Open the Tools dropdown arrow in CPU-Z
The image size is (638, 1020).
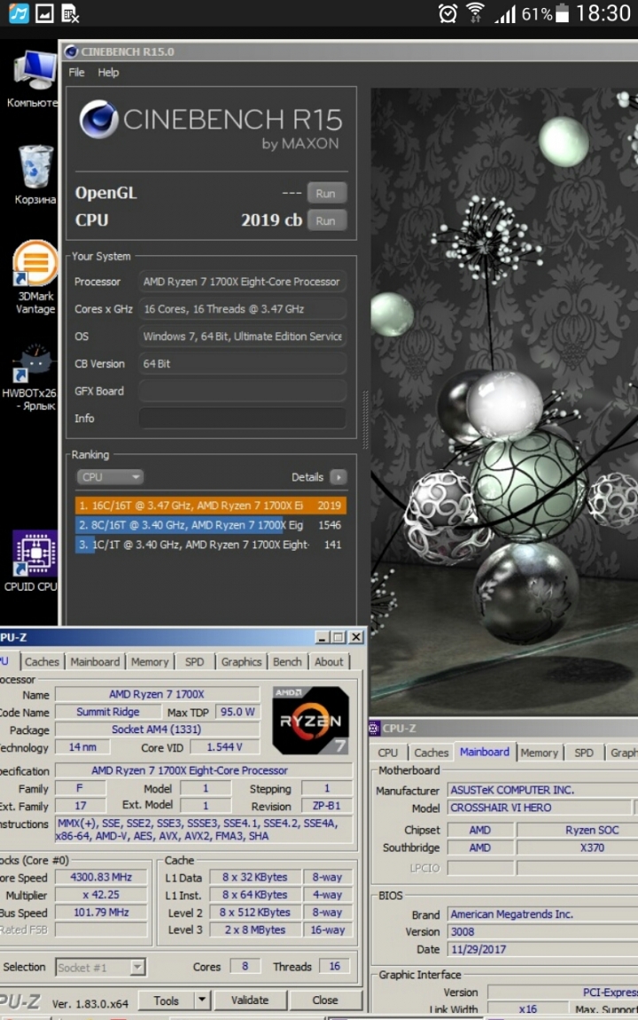pyautogui.click(x=202, y=1001)
